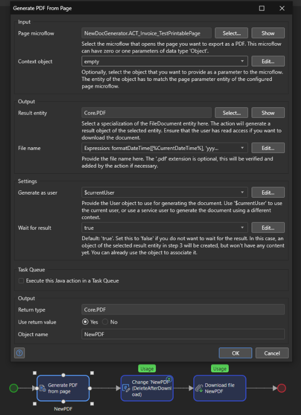This screenshot has height=415, width=301.
Task: Select the green start event in the microflow
Action: [x=14, y=388]
